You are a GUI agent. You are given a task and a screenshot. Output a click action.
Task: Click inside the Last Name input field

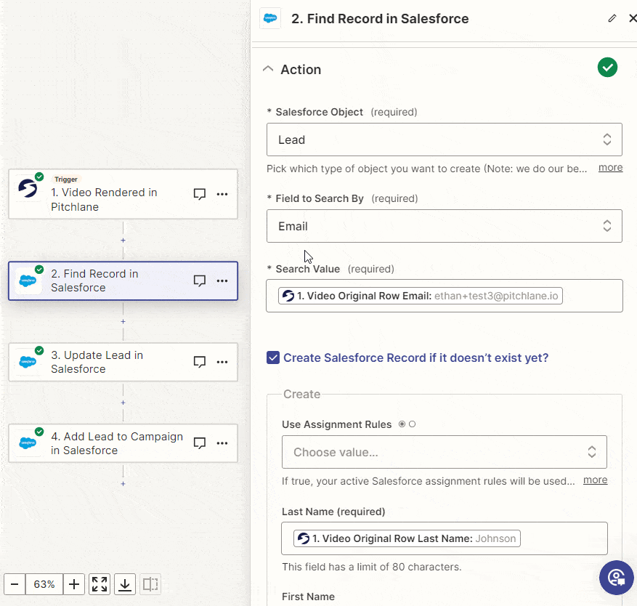[445, 538]
